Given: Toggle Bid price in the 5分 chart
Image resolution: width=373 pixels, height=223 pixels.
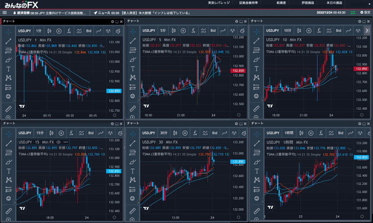Looking at the screenshot, I should [213, 30].
